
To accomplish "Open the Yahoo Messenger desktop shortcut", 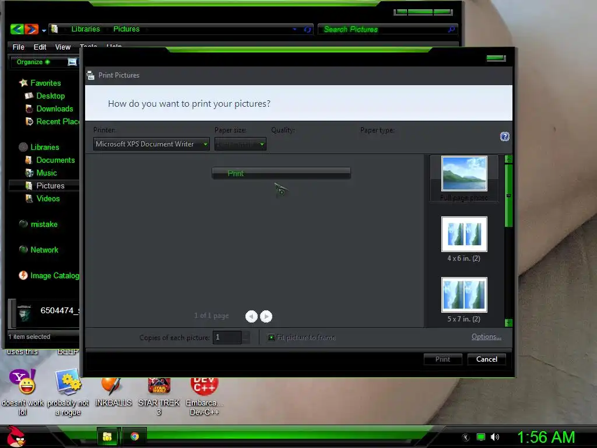I will [x=22, y=393].
